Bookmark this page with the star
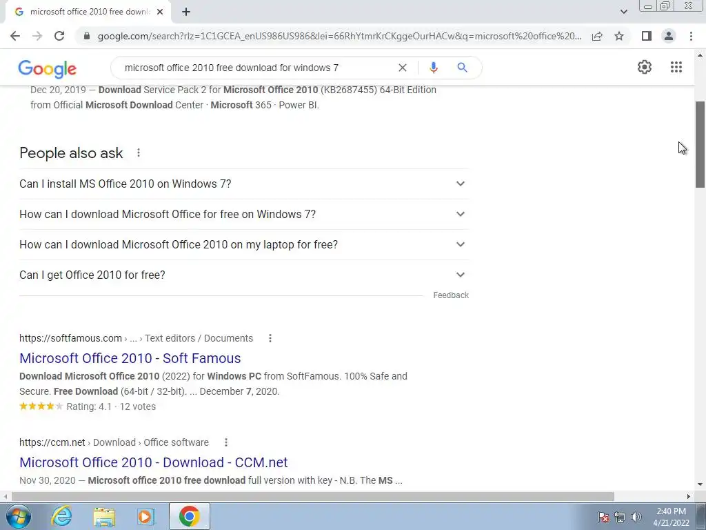The width and height of the screenshot is (706, 530). [x=619, y=36]
